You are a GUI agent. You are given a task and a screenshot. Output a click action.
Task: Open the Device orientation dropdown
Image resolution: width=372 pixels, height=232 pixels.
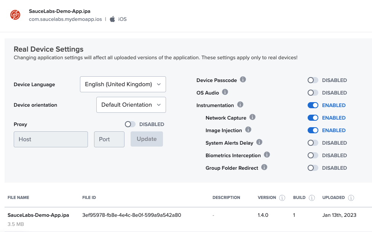click(131, 105)
